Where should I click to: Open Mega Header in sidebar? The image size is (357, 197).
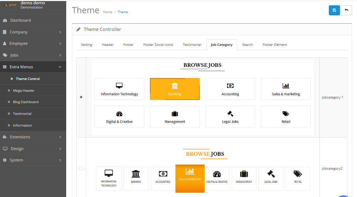click(23, 90)
